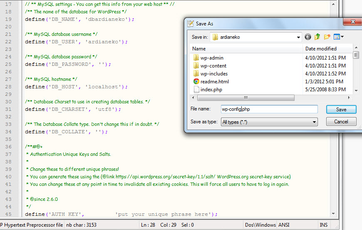This screenshot has width=362, height=230.
Task: Click the 'DB_PASSWORD' constant in editor
Action: (70, 64)
